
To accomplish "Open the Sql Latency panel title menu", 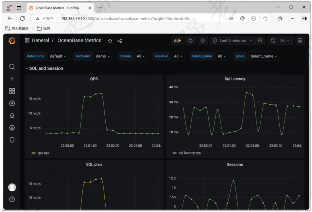I will pos(235,79).
